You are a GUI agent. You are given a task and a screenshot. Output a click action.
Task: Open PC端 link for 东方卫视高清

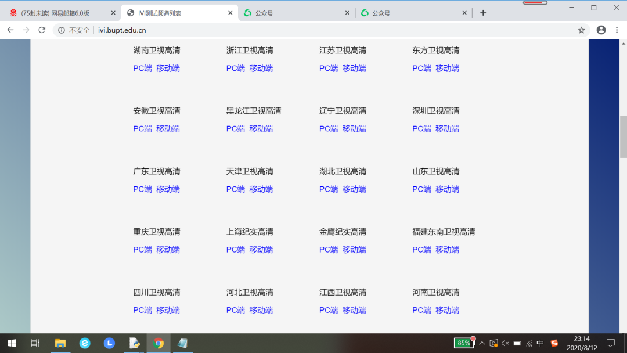point(421,69)
